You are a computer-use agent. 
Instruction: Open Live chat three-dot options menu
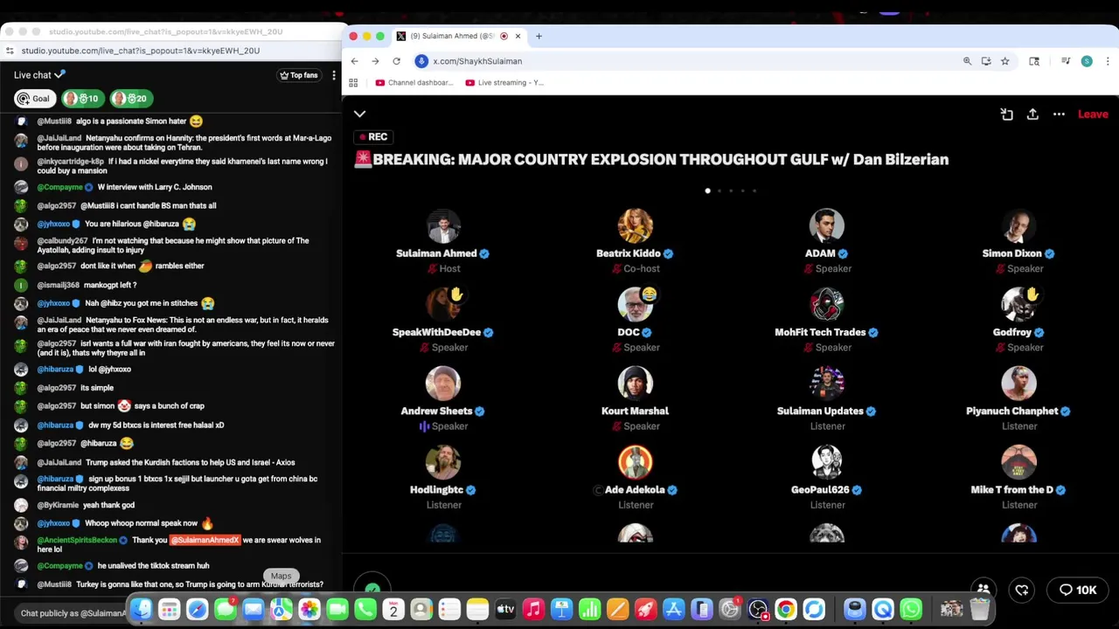point(333,75)
